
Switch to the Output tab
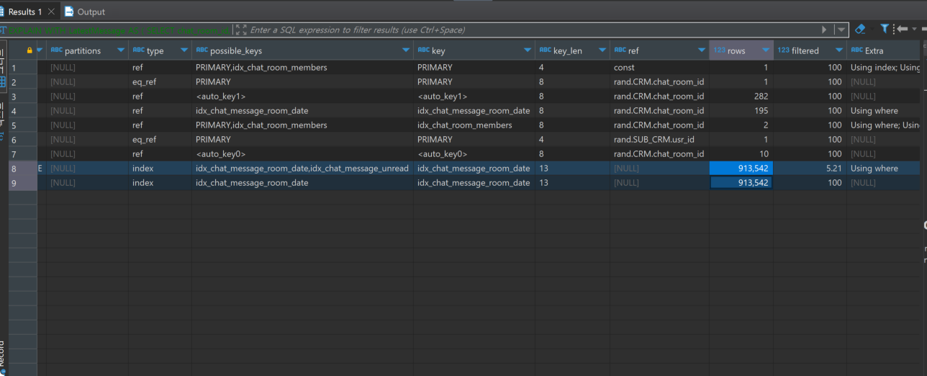(85, 12)
